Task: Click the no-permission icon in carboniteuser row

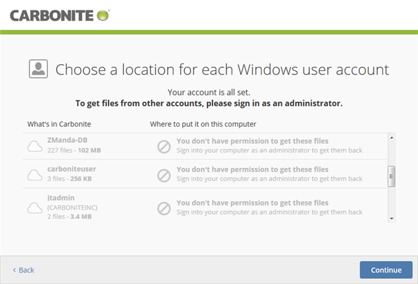Action: coord(164,175)
